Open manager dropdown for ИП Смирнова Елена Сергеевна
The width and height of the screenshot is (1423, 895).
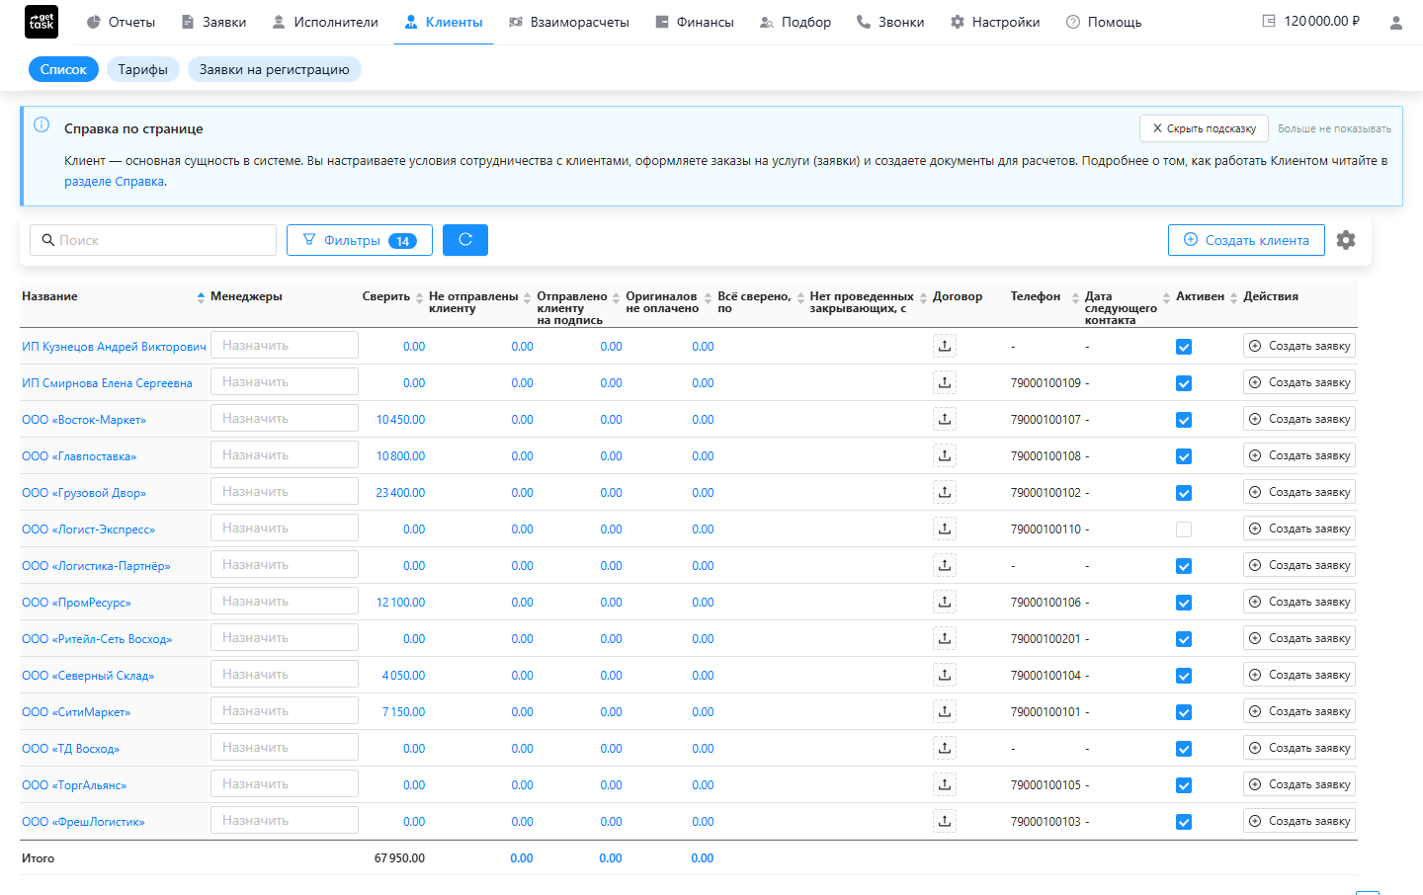[x=285, y=382]
